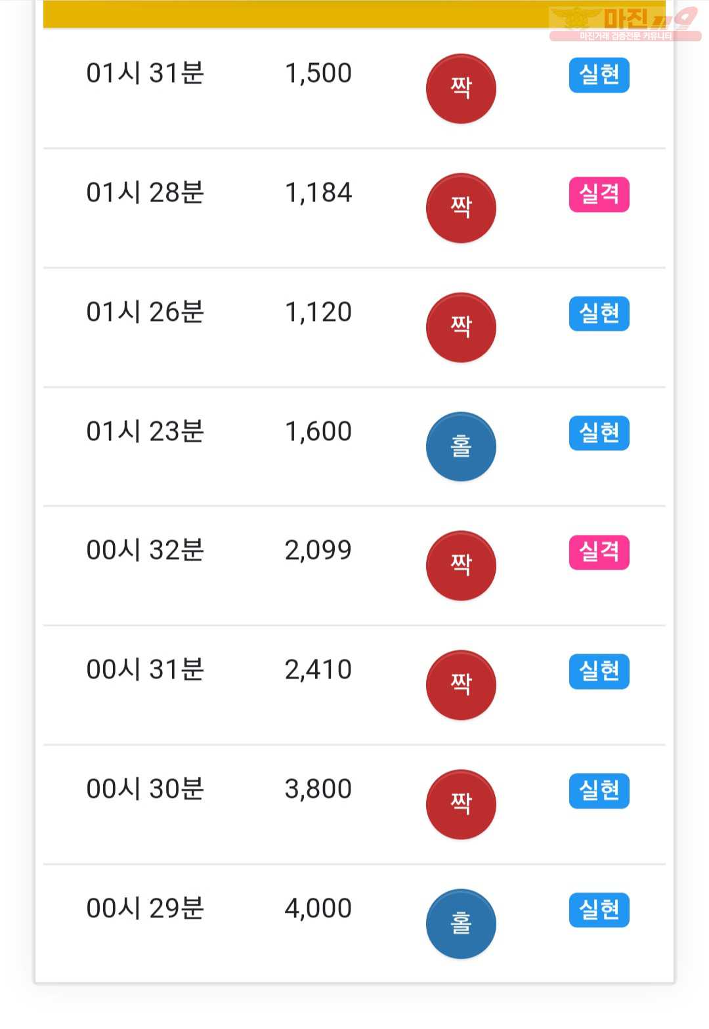
Task: Click the blue 실현 badge for 01시 31분
Action: tap(599, 75)
